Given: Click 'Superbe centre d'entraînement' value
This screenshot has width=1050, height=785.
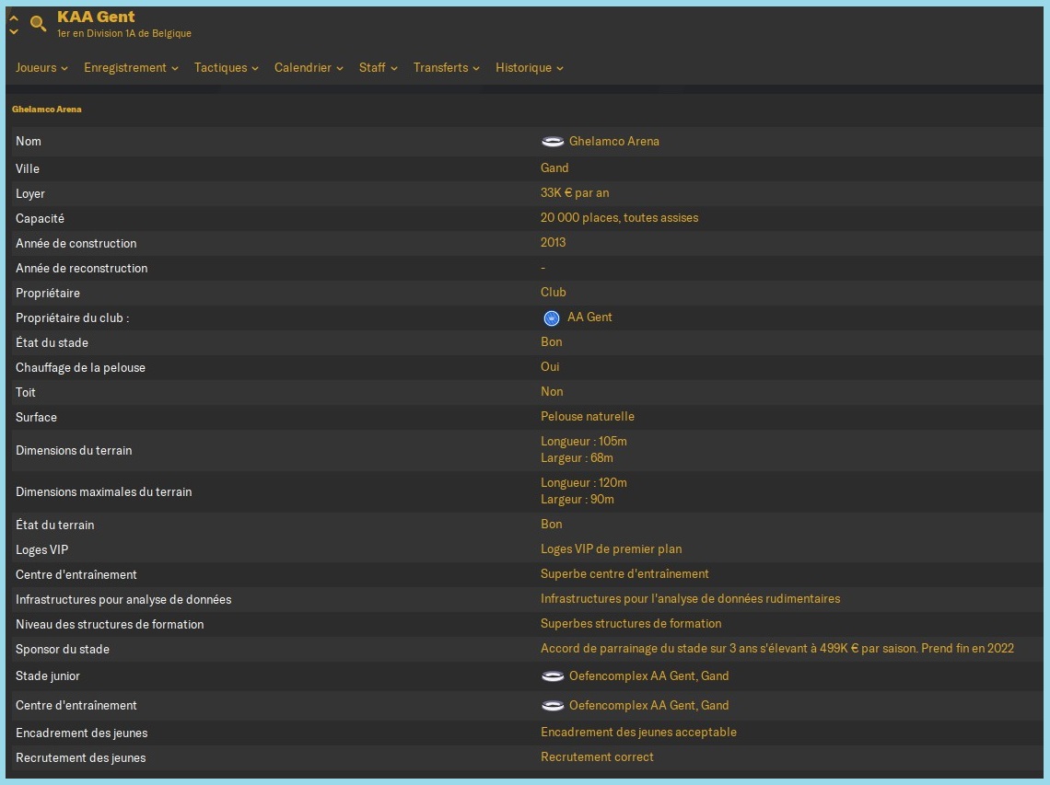Looking at the screenshot, I should click(624, 573).
